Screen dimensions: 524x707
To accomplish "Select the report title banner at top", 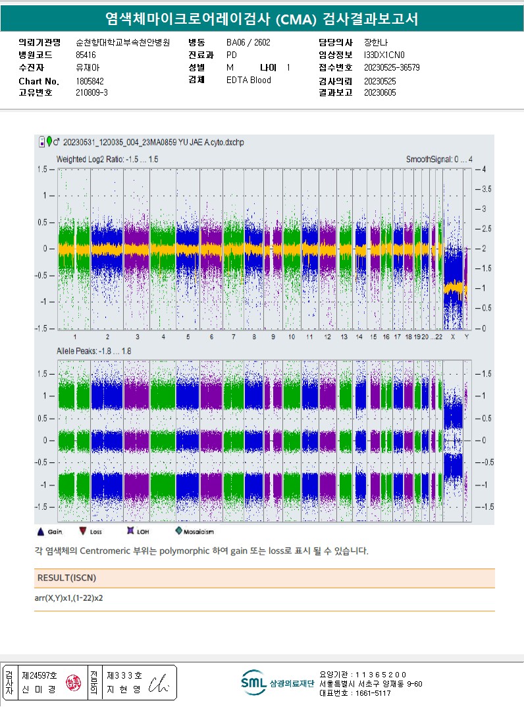I will point(262,19).
